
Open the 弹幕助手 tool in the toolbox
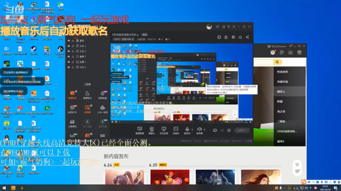pyautogui.click(x=72, y=95)
